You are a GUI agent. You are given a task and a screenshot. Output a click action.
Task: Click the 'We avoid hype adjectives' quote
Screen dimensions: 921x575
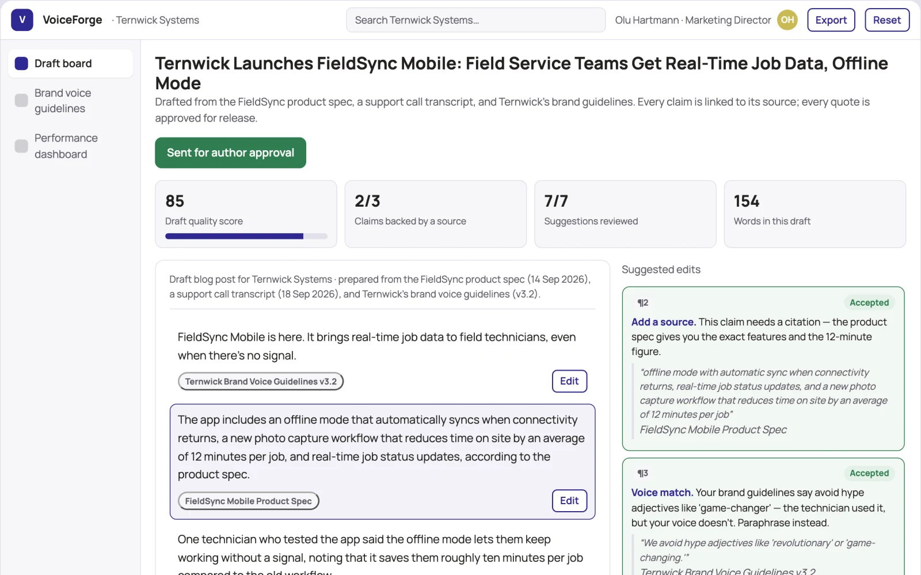[x=758, y=550]
